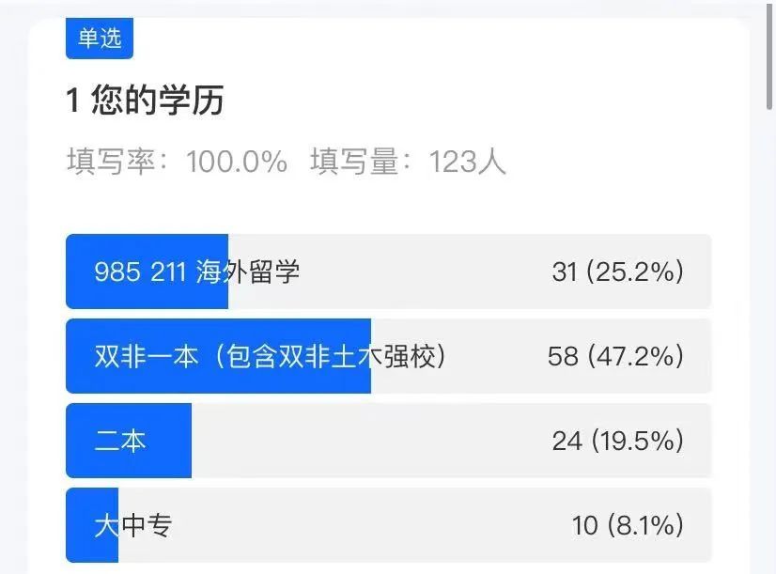The height and width of the screenshot is (574, 776).
Task: Click the 58 (47.2%) result count
Action: pyautogui.click(x=614, y=357)
